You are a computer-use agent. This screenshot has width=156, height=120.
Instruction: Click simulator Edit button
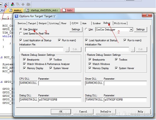click(x=76, y=50)
